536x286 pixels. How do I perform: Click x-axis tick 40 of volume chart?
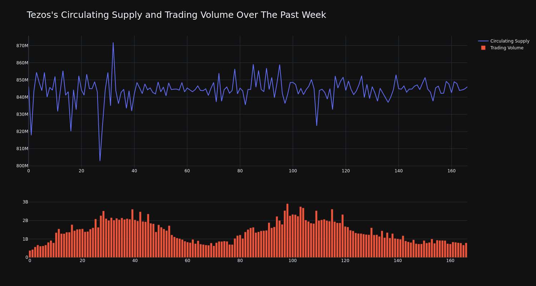(x=135, y=261)
